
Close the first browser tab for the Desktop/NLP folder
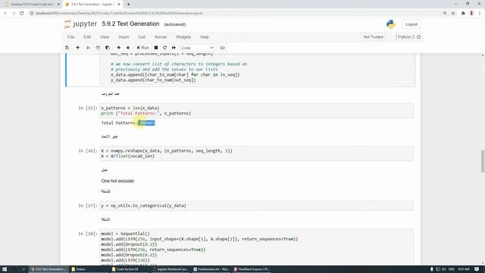[58, 5]
